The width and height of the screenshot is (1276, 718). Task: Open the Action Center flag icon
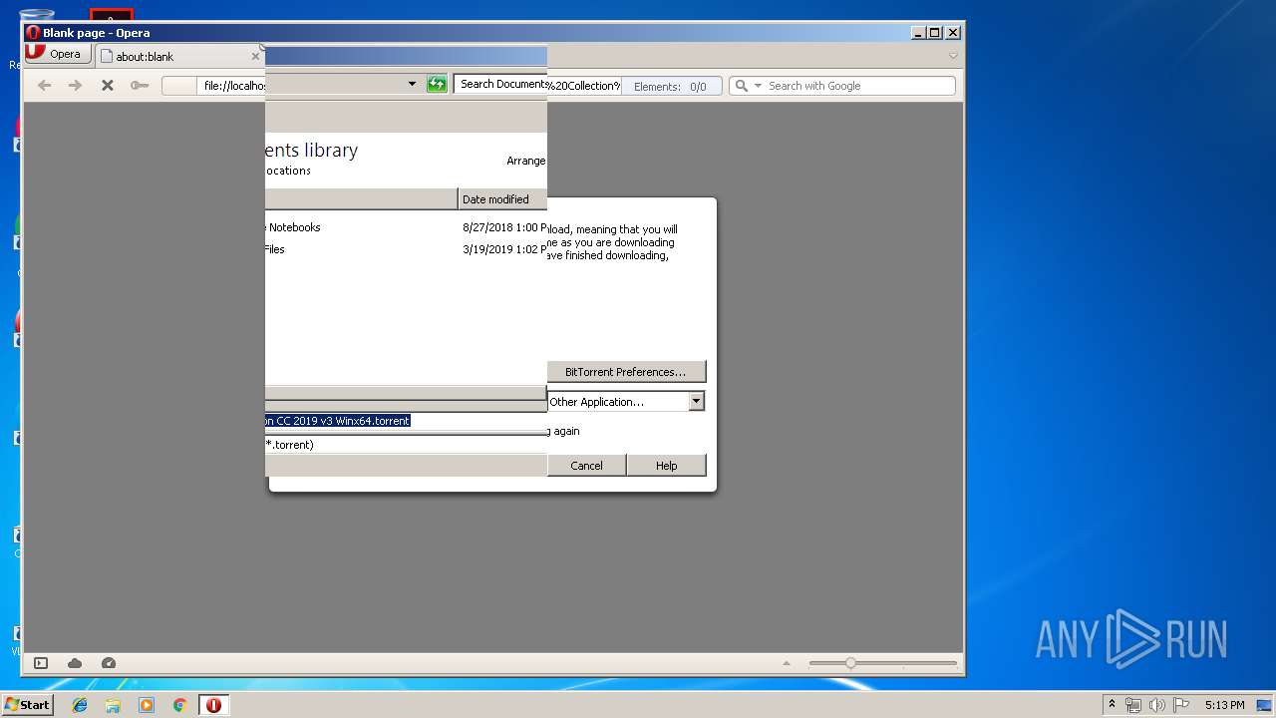[x=1181, y=705]
